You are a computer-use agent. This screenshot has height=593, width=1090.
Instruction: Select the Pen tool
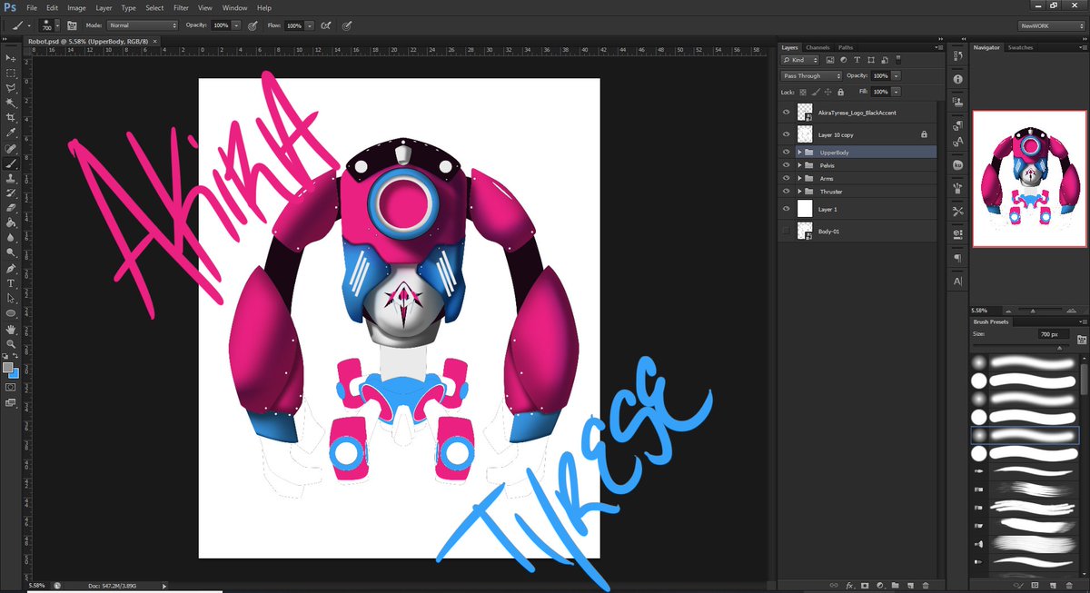click(x=11, y=269)
